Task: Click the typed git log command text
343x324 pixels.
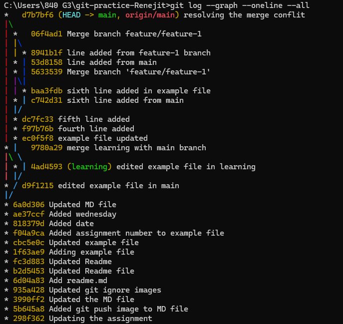Action: coord(240,5)
